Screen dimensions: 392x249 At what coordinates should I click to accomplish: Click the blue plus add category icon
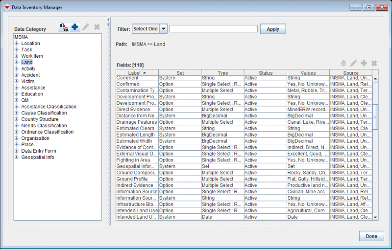click(74, 27)
